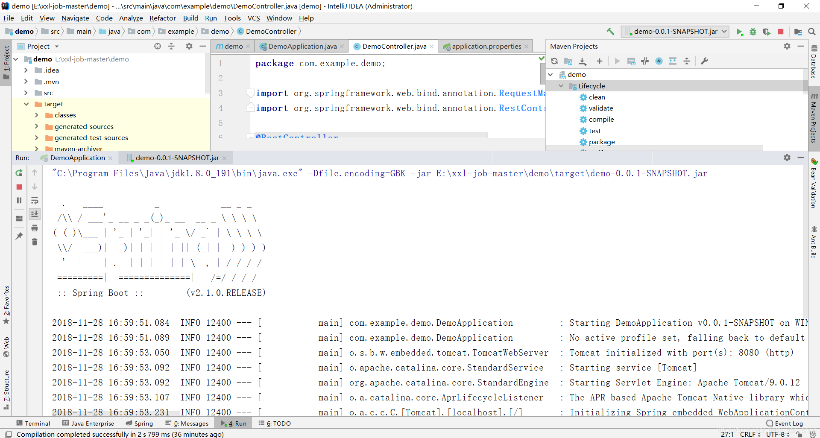This screenshot has height=438, width=820.
Task: Stop the process from the main toolbar
Action: click(x=781, y=32)
